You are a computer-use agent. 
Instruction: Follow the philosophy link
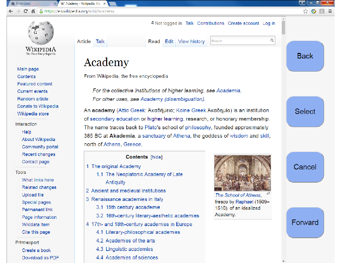pos(198,127)
